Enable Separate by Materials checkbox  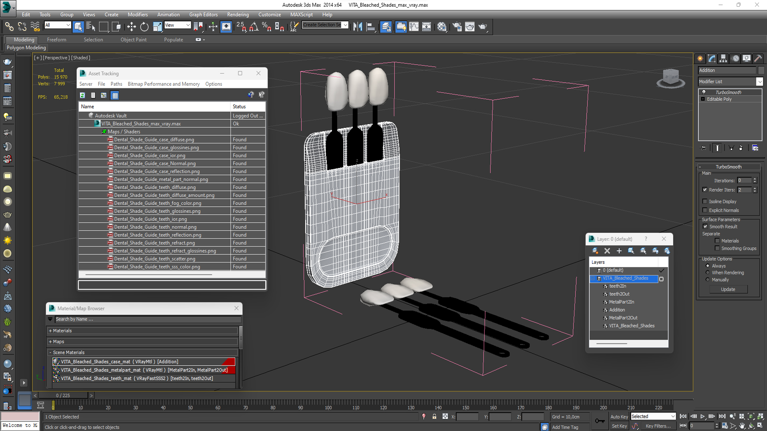[717, 241]
